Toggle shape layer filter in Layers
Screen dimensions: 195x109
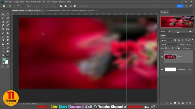coord(186,40)
